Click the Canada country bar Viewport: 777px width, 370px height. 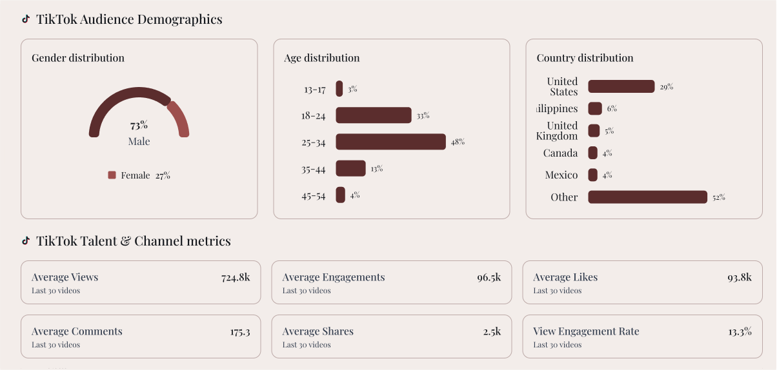pyautogui.click(x=592, y=153)
